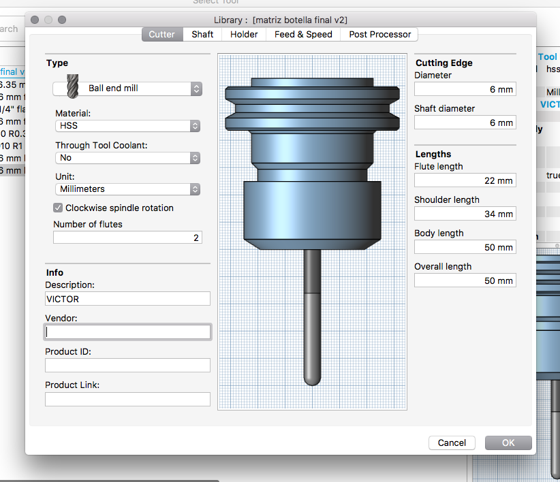Click the Vendor input field
This screenshot has width=560, height=482.
click(x=127, y=332)
